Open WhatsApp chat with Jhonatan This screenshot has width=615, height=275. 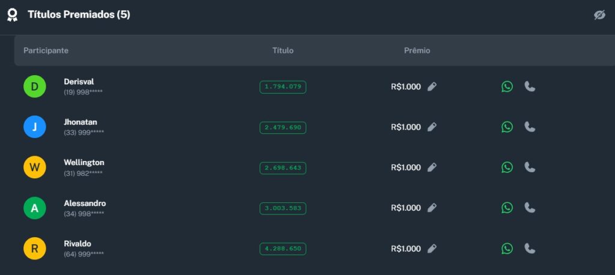click(x=507, y=127)
